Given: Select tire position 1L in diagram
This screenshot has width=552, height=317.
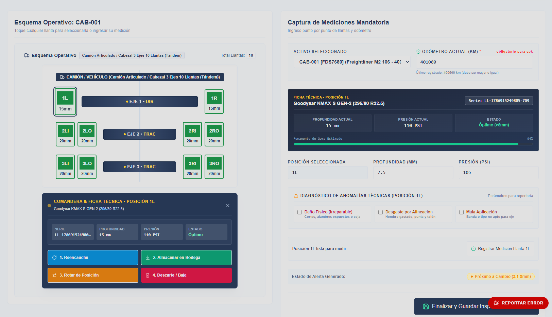Looking at the screenshot, I should click(x=65, y=102).
